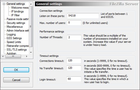
Task: Open the Welcome message page
Action: (20, 8)
